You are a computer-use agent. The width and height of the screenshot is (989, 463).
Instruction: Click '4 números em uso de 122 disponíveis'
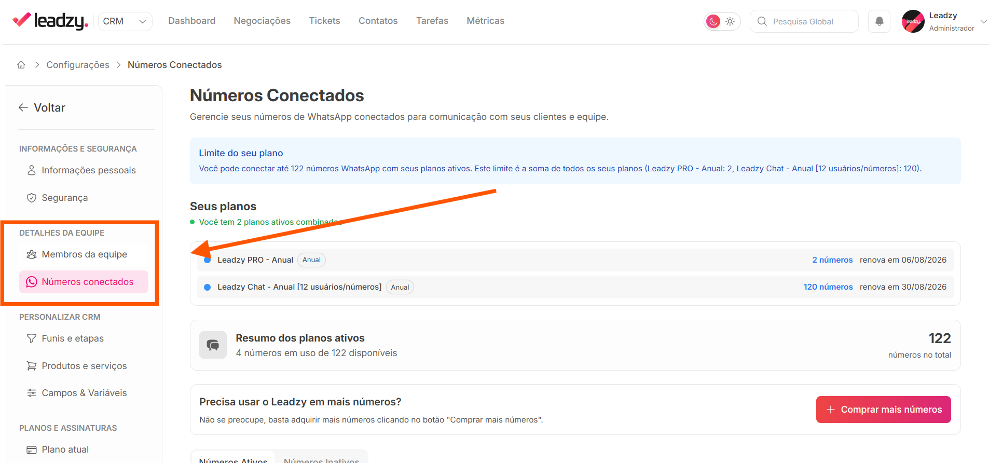tap(317, 353)
